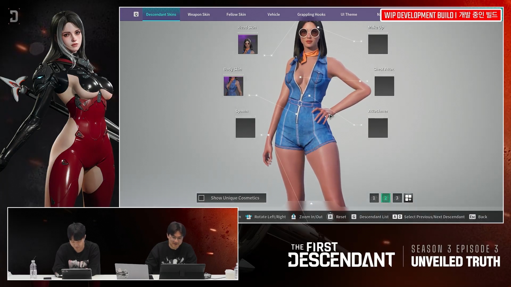511x287 pixels.
Task: Click the Esc Back key icon
Action: 472,217
